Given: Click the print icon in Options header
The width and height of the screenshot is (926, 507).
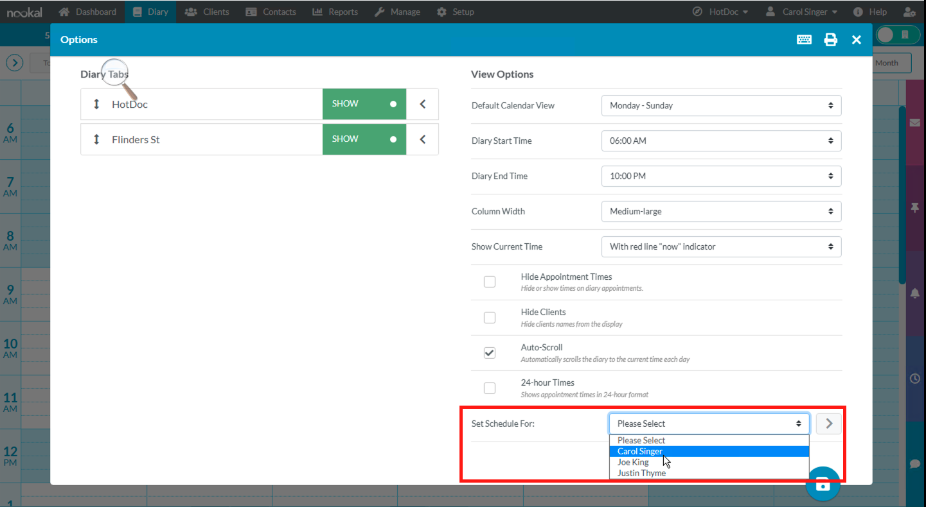Looking at the screenshot, I should [x=831, y=40].
